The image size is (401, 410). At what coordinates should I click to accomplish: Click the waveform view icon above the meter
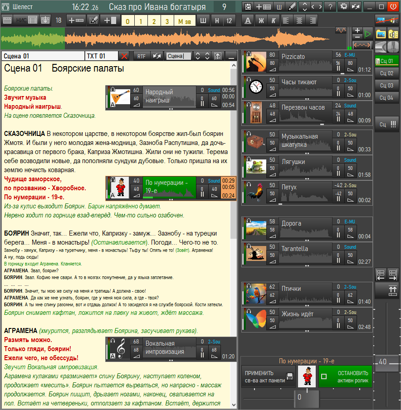pos(341,30)
